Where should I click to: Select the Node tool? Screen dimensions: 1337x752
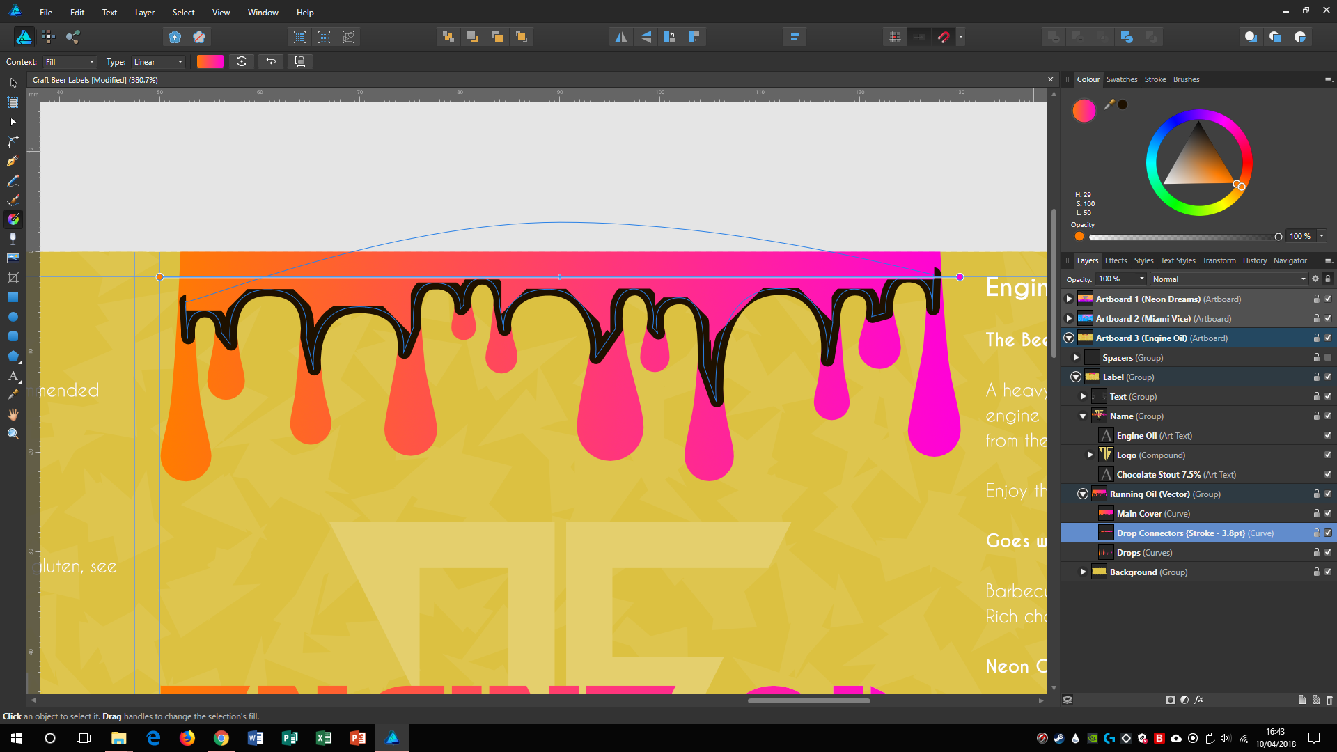pos(13,122)
